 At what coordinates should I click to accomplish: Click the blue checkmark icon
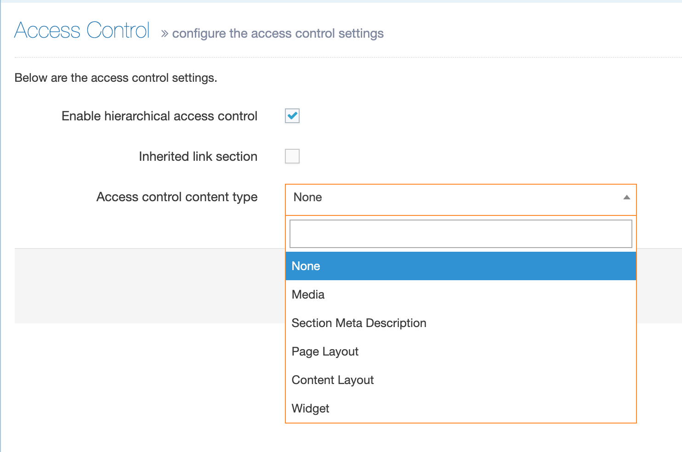[292, 116]
